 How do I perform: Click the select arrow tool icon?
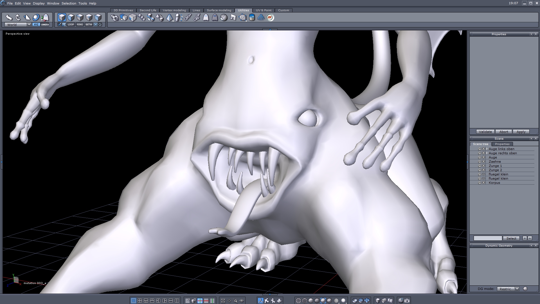tap(9, 17)
